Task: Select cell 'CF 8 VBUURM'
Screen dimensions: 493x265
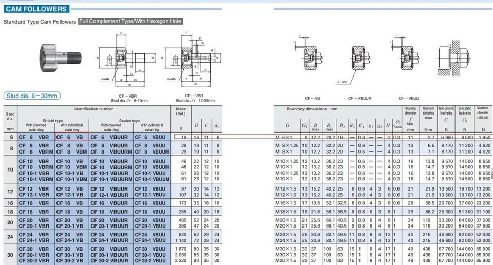Action: 111,152
